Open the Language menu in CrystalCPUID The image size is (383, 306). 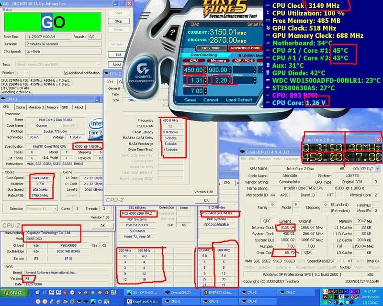coord(291,159)
